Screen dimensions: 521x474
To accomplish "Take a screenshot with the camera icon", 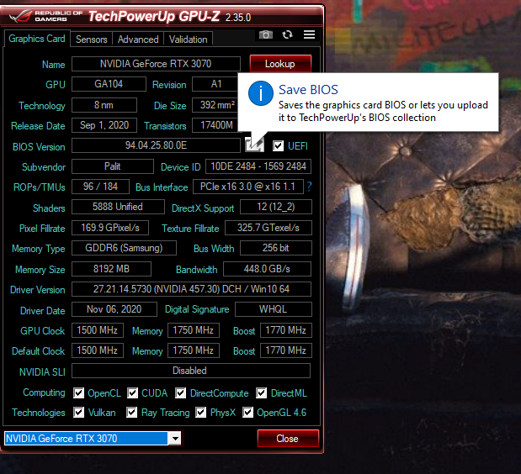I will pyautogui.click(x=265, y=34).
